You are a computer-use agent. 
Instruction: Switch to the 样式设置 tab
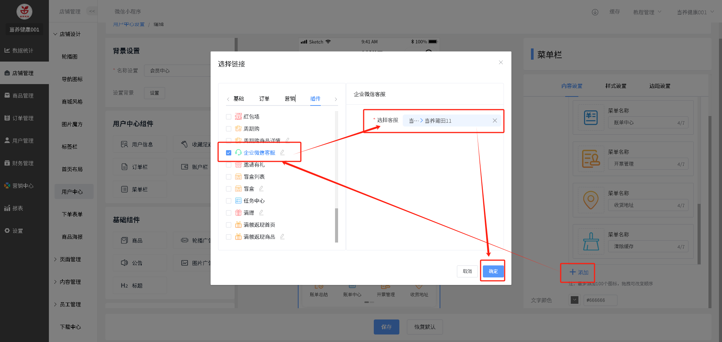click(616, 86)
